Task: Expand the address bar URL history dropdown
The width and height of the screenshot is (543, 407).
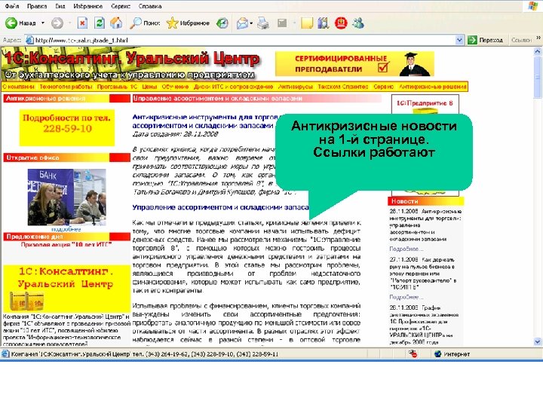Action: click(459, 40)
